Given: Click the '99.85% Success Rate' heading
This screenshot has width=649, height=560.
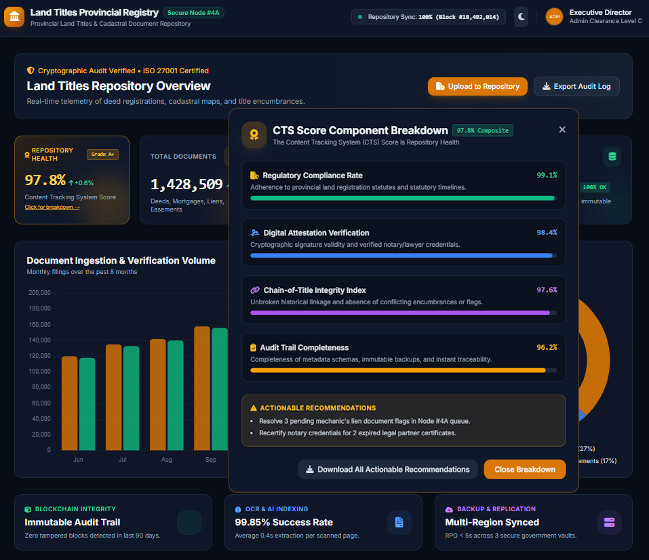Looking at the screenshot, I should (x=284, y=522).
